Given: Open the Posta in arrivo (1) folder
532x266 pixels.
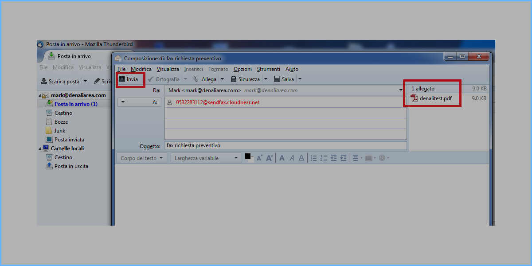Looking at the screenshot, I should click(76, 104).
